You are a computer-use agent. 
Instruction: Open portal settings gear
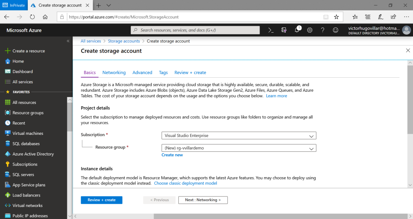pos(310,30)
